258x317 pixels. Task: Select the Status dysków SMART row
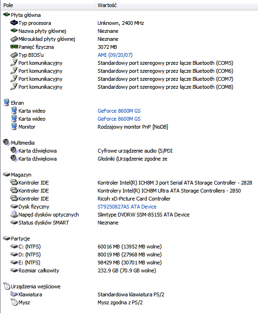(129, 223)
